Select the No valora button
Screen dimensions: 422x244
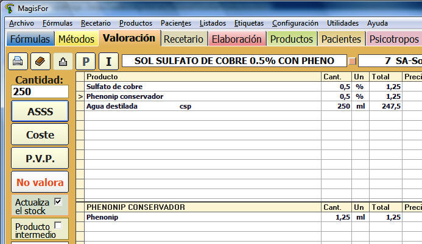tap(40, 182)
